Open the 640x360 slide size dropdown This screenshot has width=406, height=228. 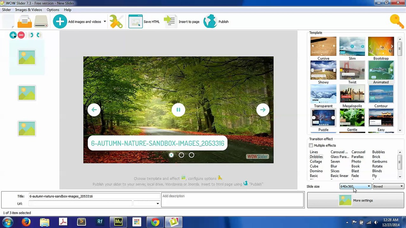pos(355,187)
